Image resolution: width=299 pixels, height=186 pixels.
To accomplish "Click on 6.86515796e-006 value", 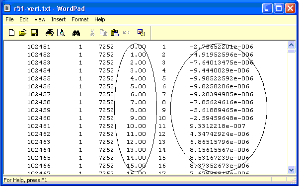I will click(220, 142).
